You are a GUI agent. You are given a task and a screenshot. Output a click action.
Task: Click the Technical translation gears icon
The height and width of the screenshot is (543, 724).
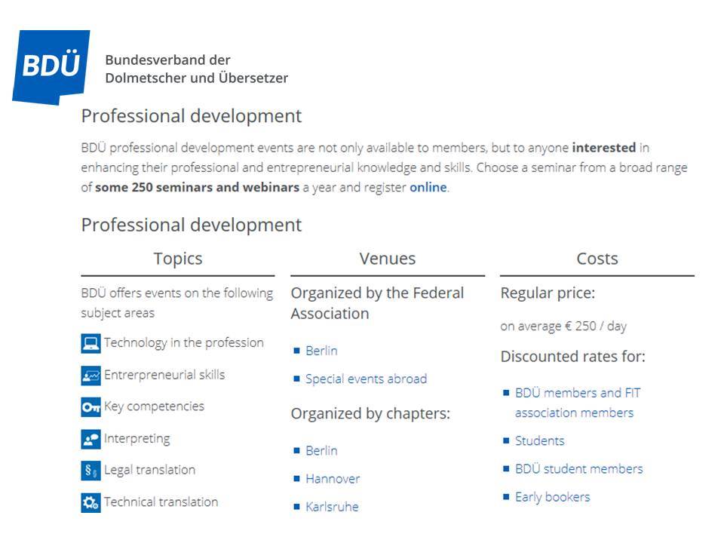click(x=90, y=503)
